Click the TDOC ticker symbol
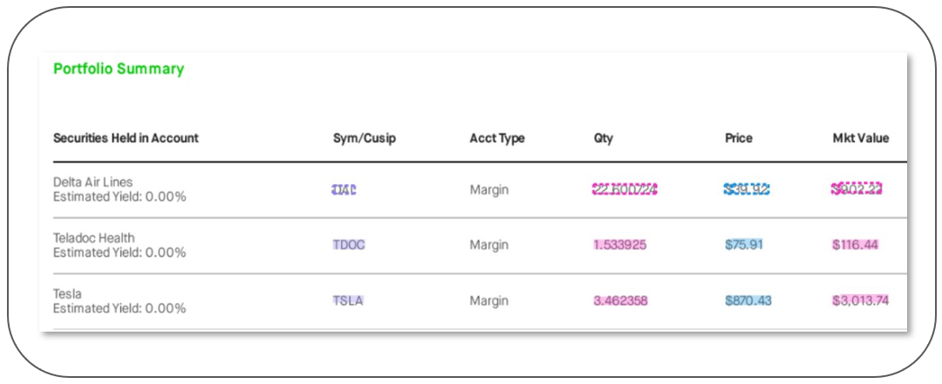942x384 pixels. (349, 245)
